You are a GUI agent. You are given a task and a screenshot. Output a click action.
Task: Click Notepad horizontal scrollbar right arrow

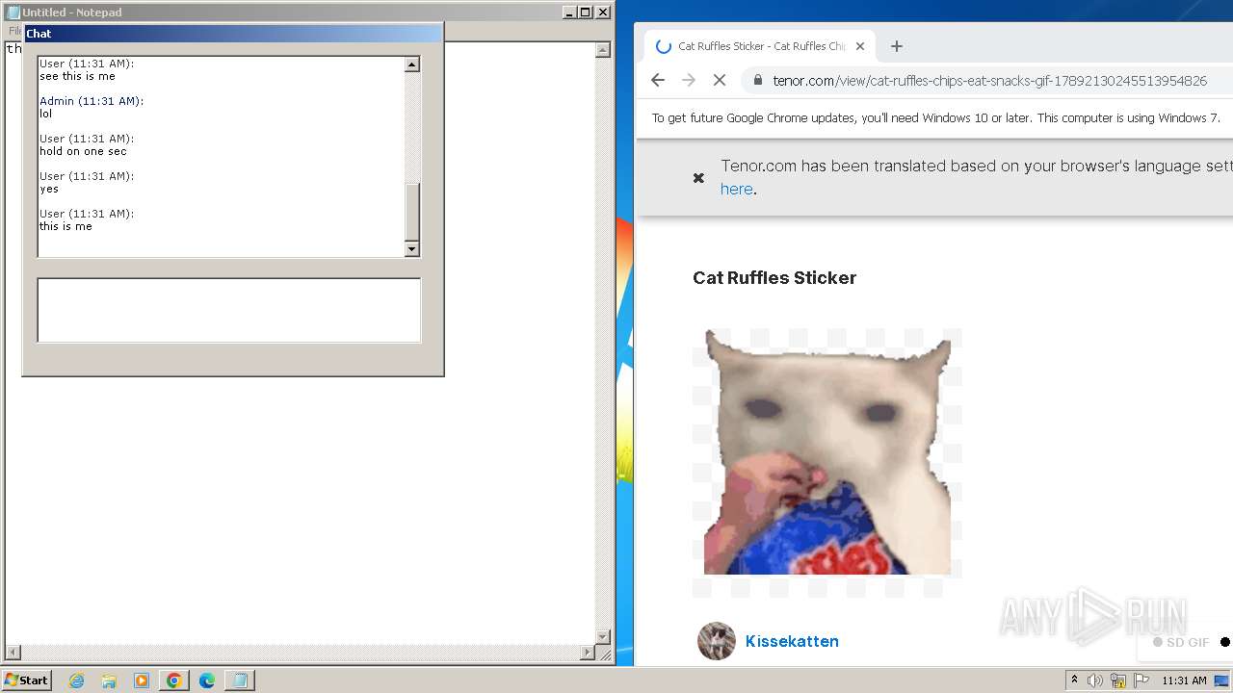[x=588, y=653]
